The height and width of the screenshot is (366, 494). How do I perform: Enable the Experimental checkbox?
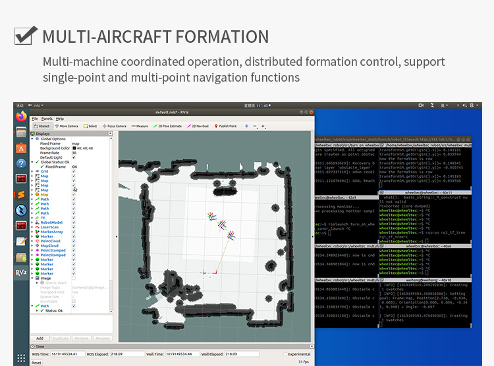click(286, 354)
